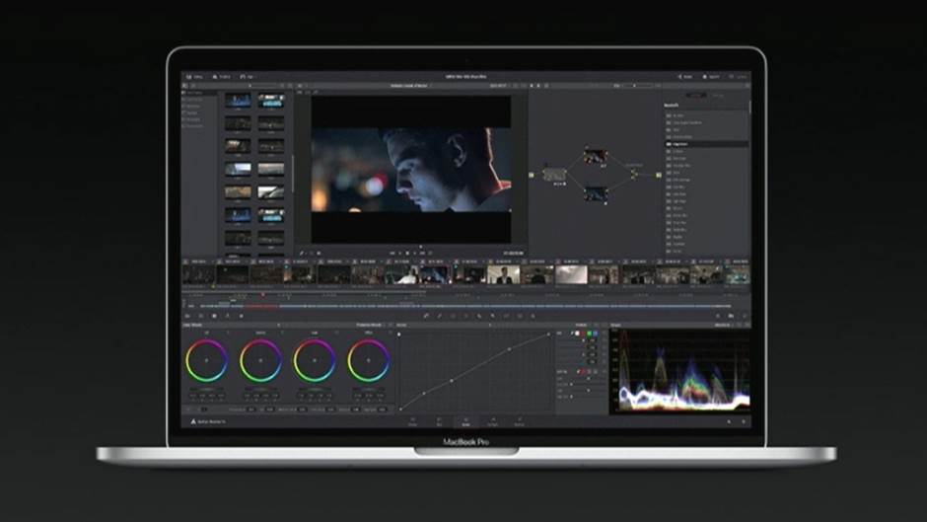Click the Offset color wheel
Image resolution: width=927 pixels, height=522 pixels.
(368, 361)
